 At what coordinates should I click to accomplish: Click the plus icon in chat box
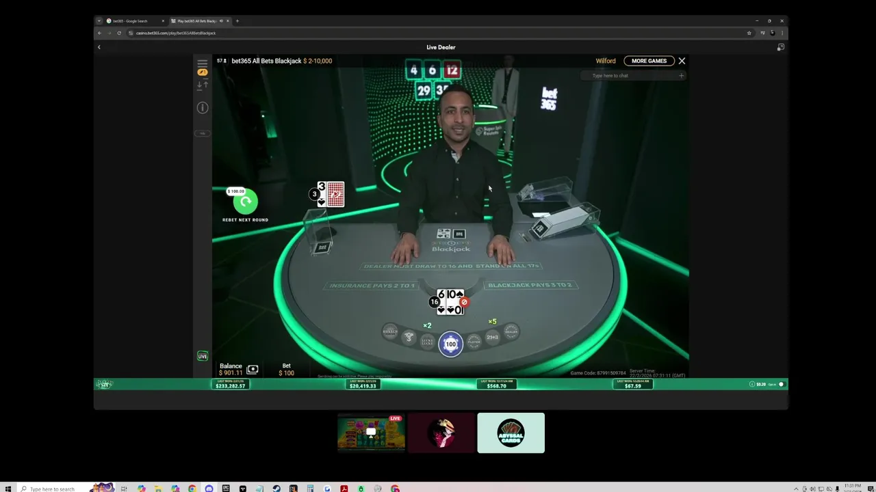point(681,76)
